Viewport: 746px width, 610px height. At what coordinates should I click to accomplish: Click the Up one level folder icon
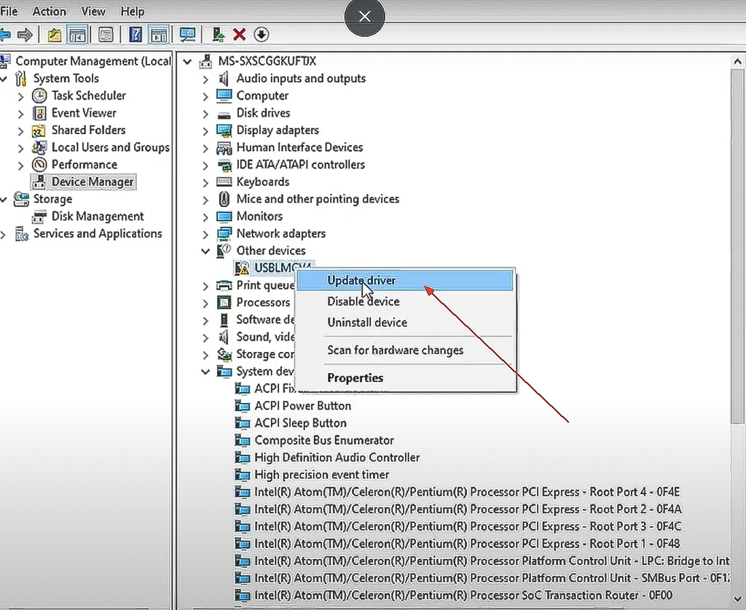tap(55, 35)
